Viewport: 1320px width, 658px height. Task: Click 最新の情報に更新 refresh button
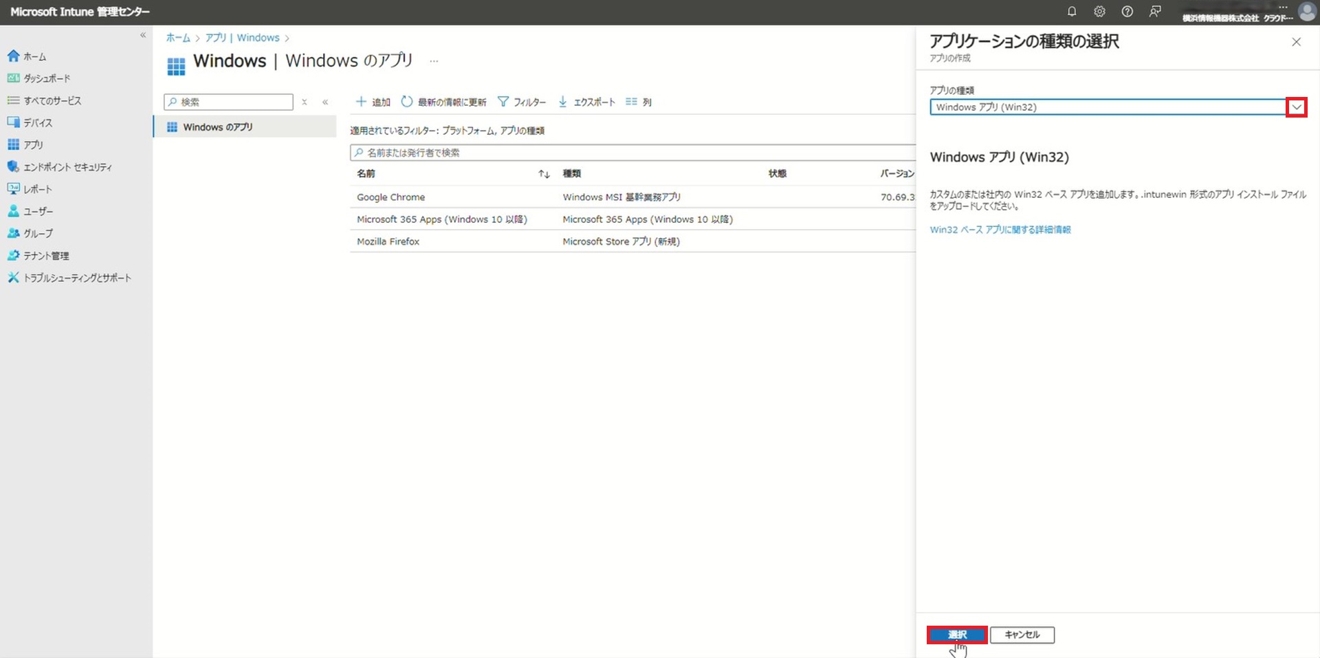[443, 102]
